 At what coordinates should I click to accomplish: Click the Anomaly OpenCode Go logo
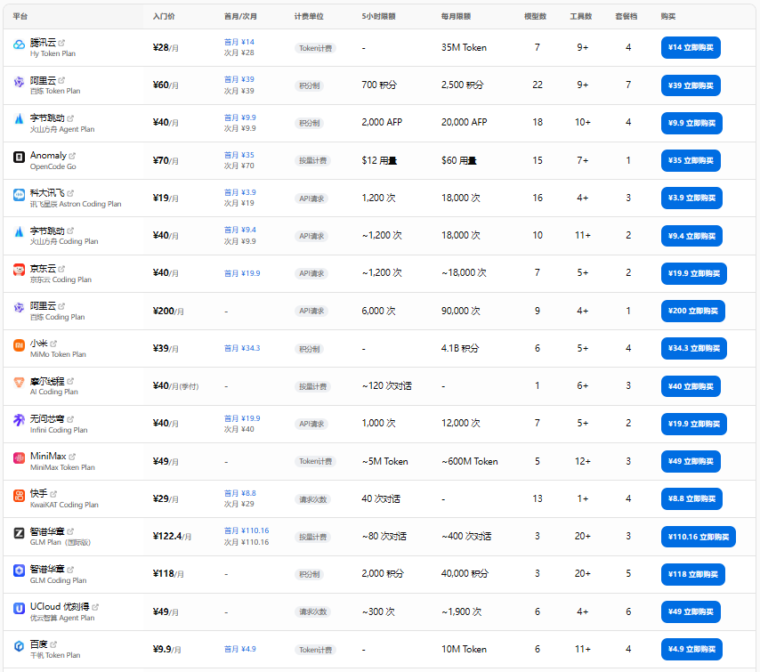(19, 157)
